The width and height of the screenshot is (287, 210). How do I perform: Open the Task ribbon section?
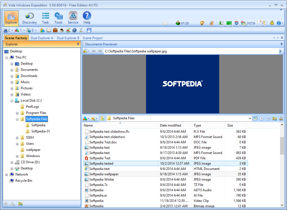click(x=45, y=18)
